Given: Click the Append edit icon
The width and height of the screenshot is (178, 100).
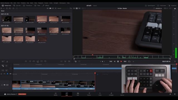Looking at the screenshot, I should [30, 61].
